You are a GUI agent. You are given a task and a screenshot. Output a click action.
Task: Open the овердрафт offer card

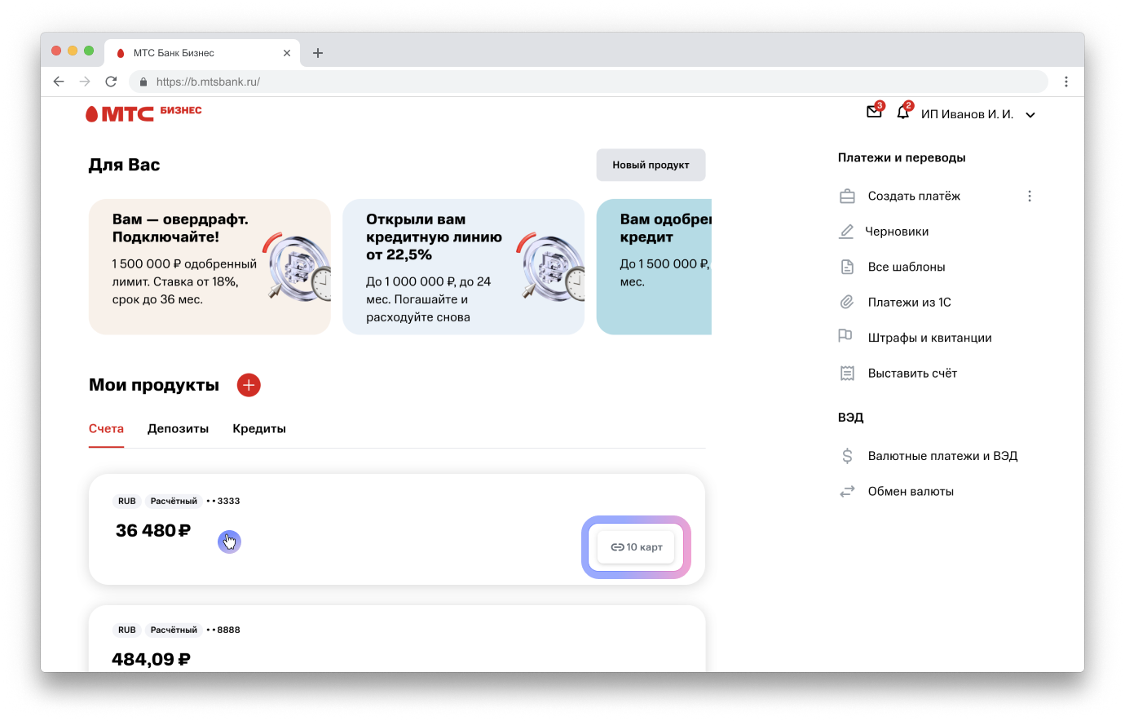(210, 267)
